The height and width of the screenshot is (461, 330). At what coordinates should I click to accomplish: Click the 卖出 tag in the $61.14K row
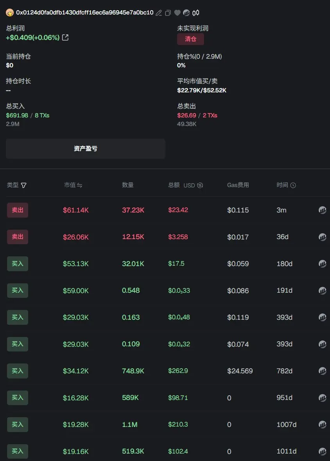point(18,210)
